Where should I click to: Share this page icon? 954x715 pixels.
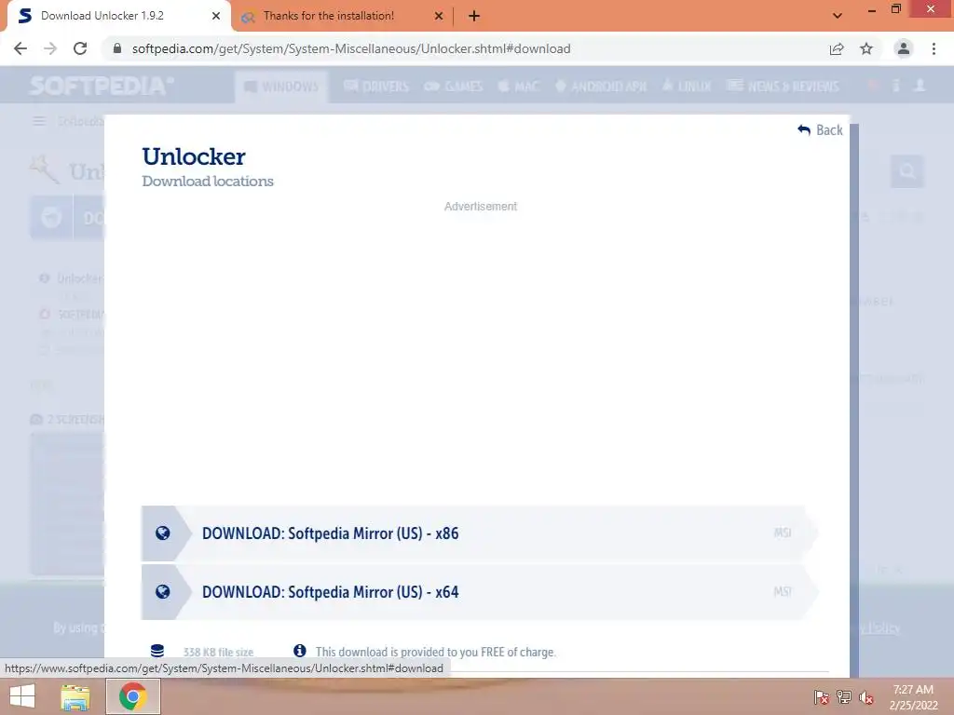[837, 48]
